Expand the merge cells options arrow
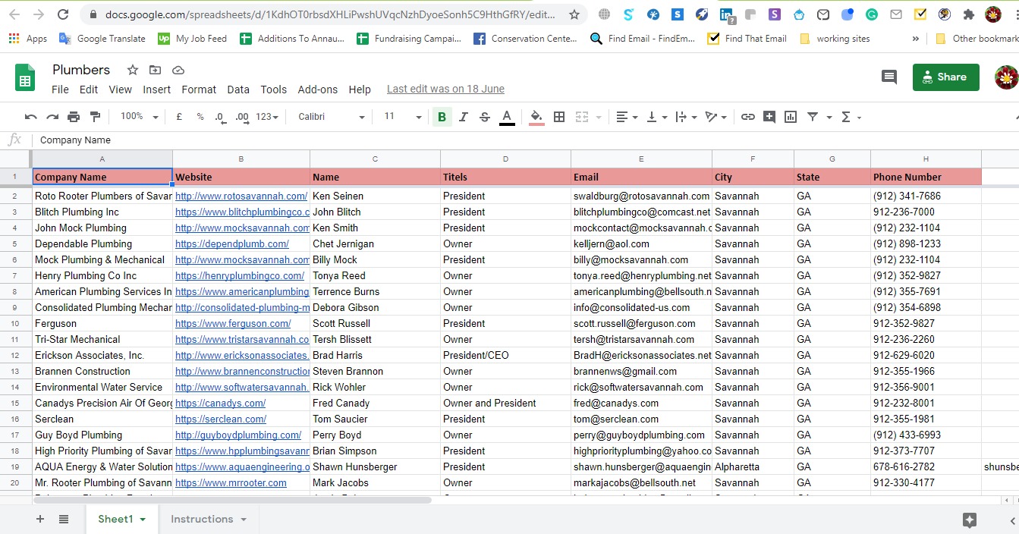 click(599, 117)
